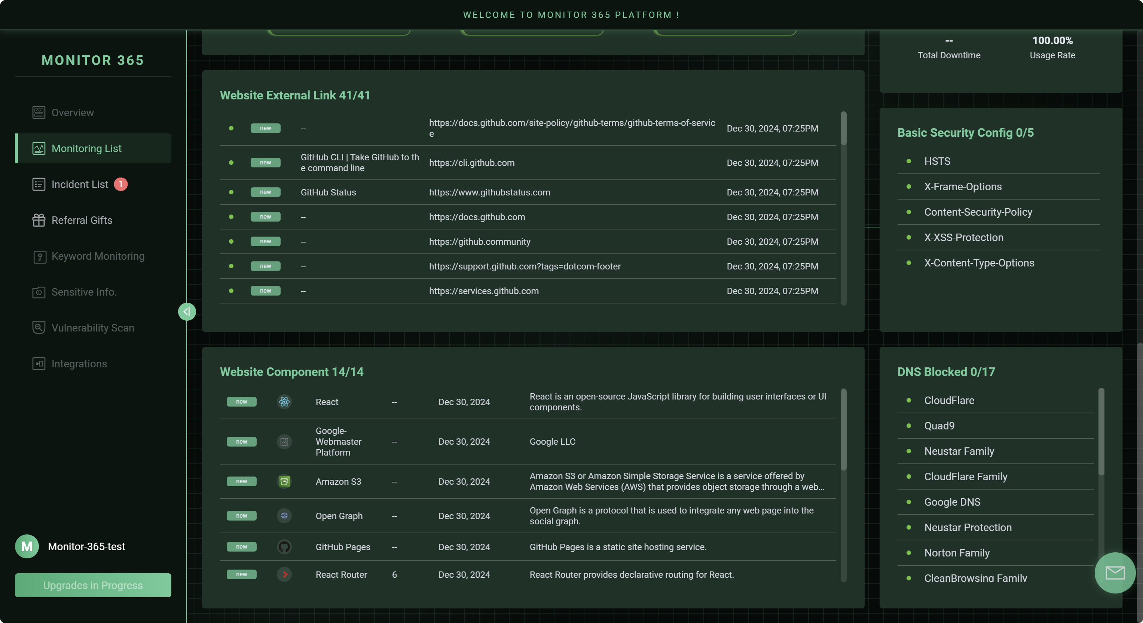Click the Basic Security Config 0/5 heading
1143x623 pixels.
coord(966,133)
